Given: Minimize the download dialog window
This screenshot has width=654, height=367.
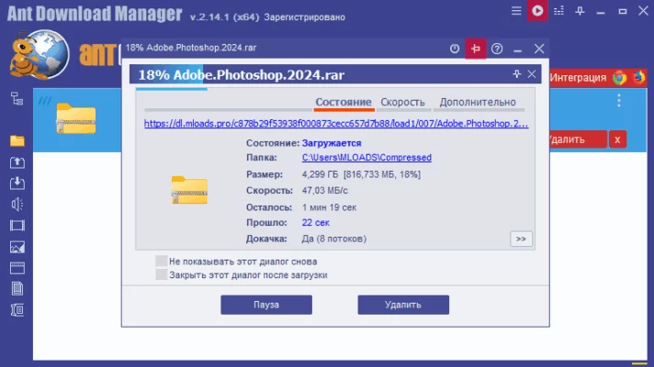Looking at the screenshot, I should click(x=518, y=50).
